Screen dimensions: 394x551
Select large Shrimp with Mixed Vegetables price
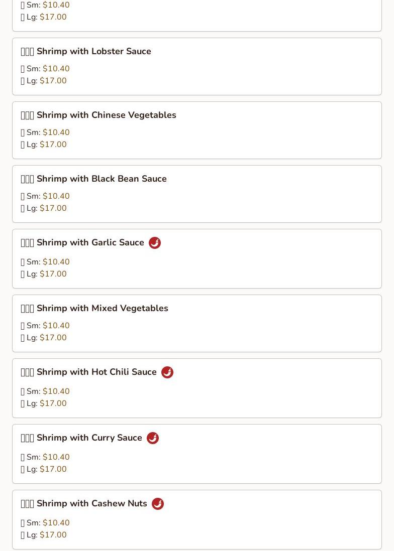[44, 337]
